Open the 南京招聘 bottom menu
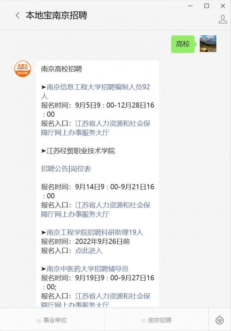The height and width of the screenshot is (331, 231). coord(156,320)
